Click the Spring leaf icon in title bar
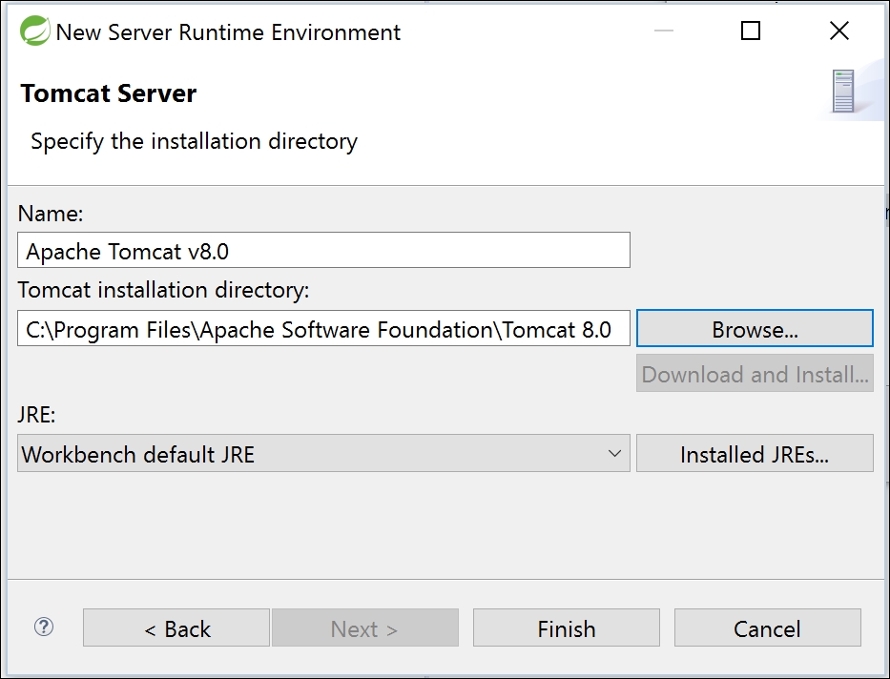Screen dimensions: 890x679 tap(34, 31)
